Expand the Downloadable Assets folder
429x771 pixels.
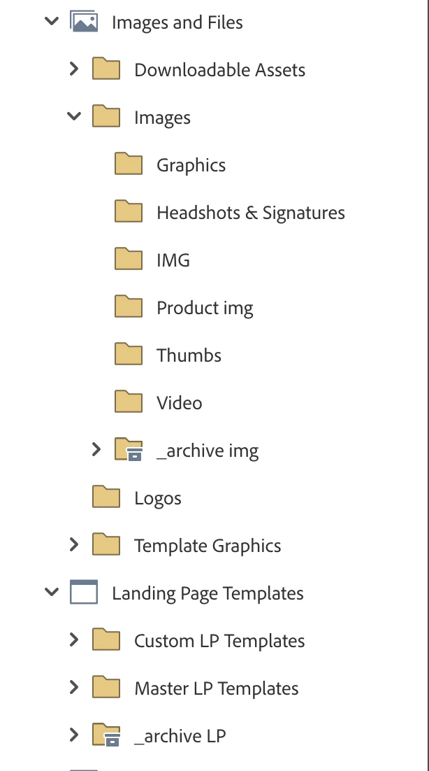pos(74,69)
